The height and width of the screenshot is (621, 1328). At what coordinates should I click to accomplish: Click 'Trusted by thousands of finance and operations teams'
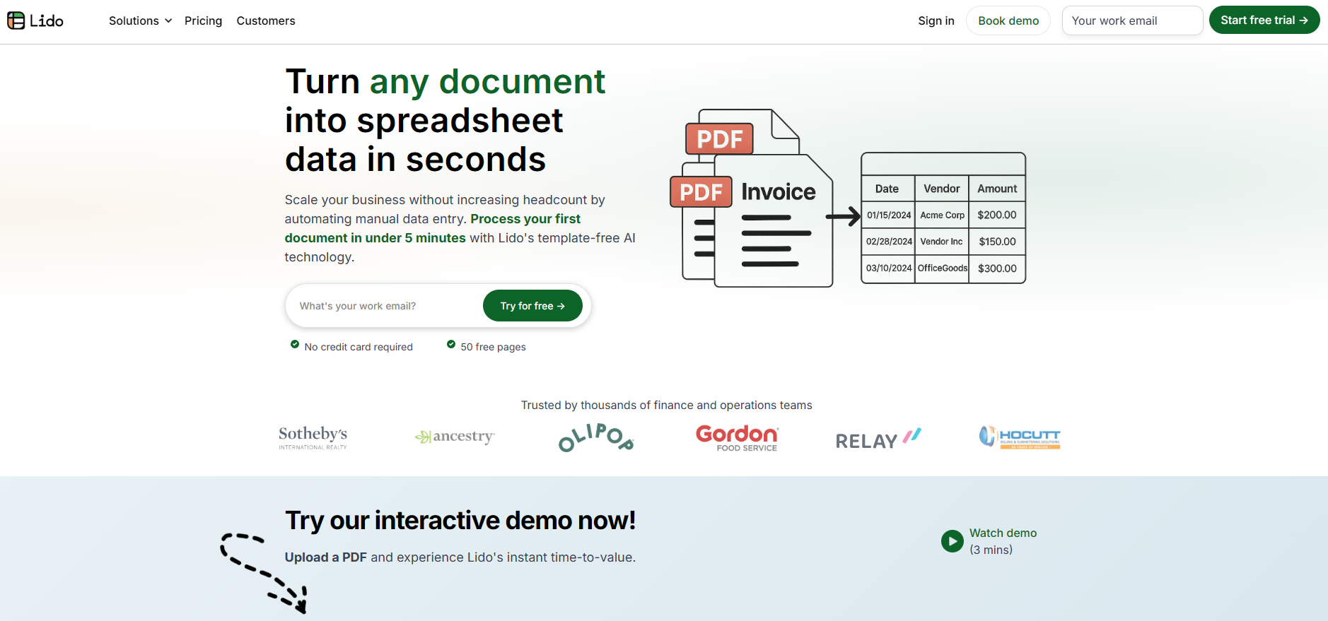pos(666,405)
